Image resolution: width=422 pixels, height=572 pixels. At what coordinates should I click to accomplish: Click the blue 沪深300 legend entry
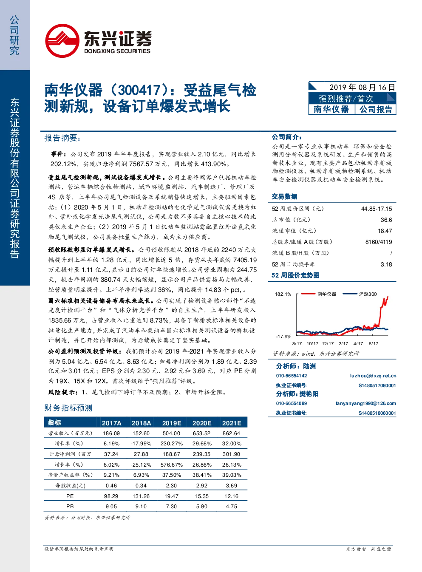(x=360, y=294)
